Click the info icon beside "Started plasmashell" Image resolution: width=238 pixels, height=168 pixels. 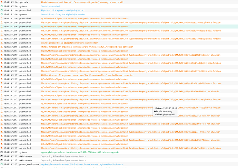click(x=1, y=7)
